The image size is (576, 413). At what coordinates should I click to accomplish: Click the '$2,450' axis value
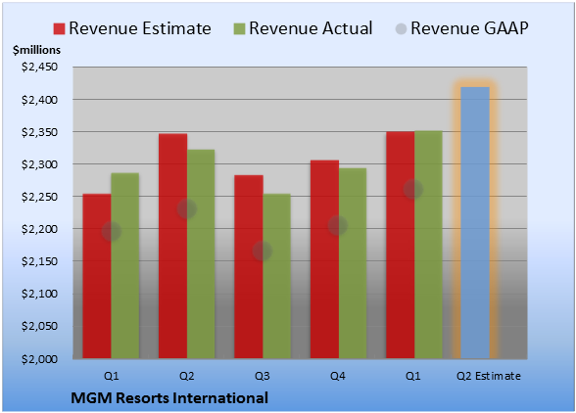click(x=39, y=67)
